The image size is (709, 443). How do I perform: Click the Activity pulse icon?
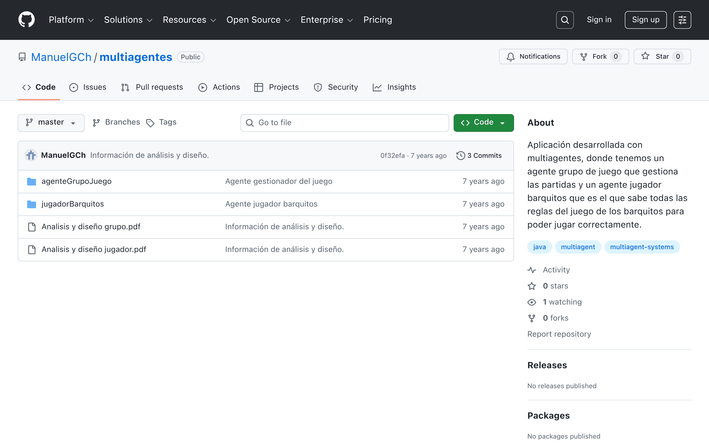coord(532,270)
